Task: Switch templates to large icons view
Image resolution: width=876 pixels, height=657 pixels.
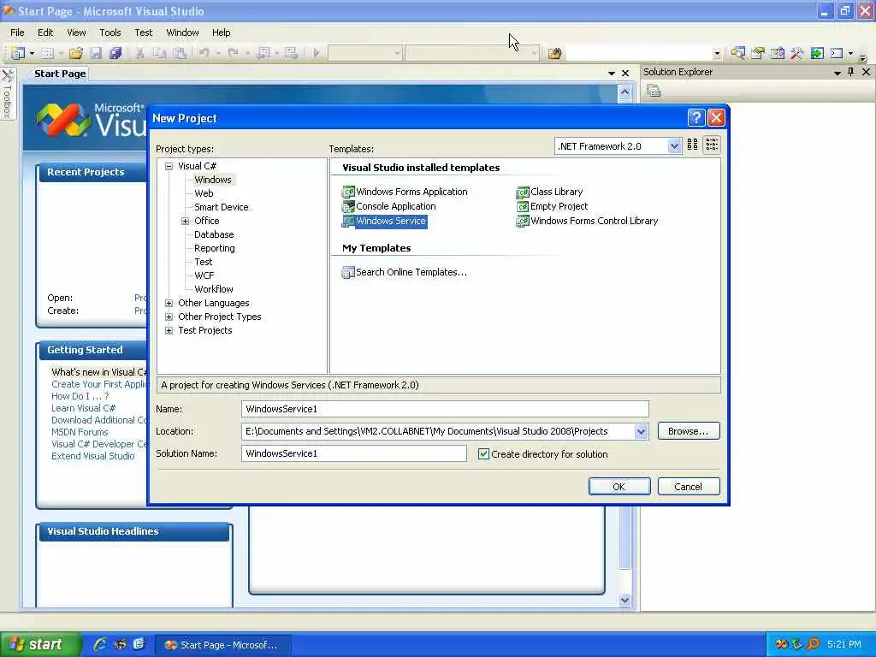Action: pos(692,145)
